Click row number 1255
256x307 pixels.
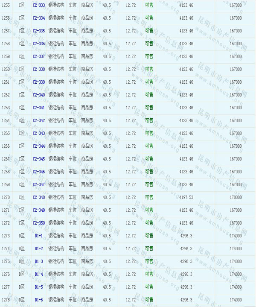pyautogui.click(x=6, y=6)
